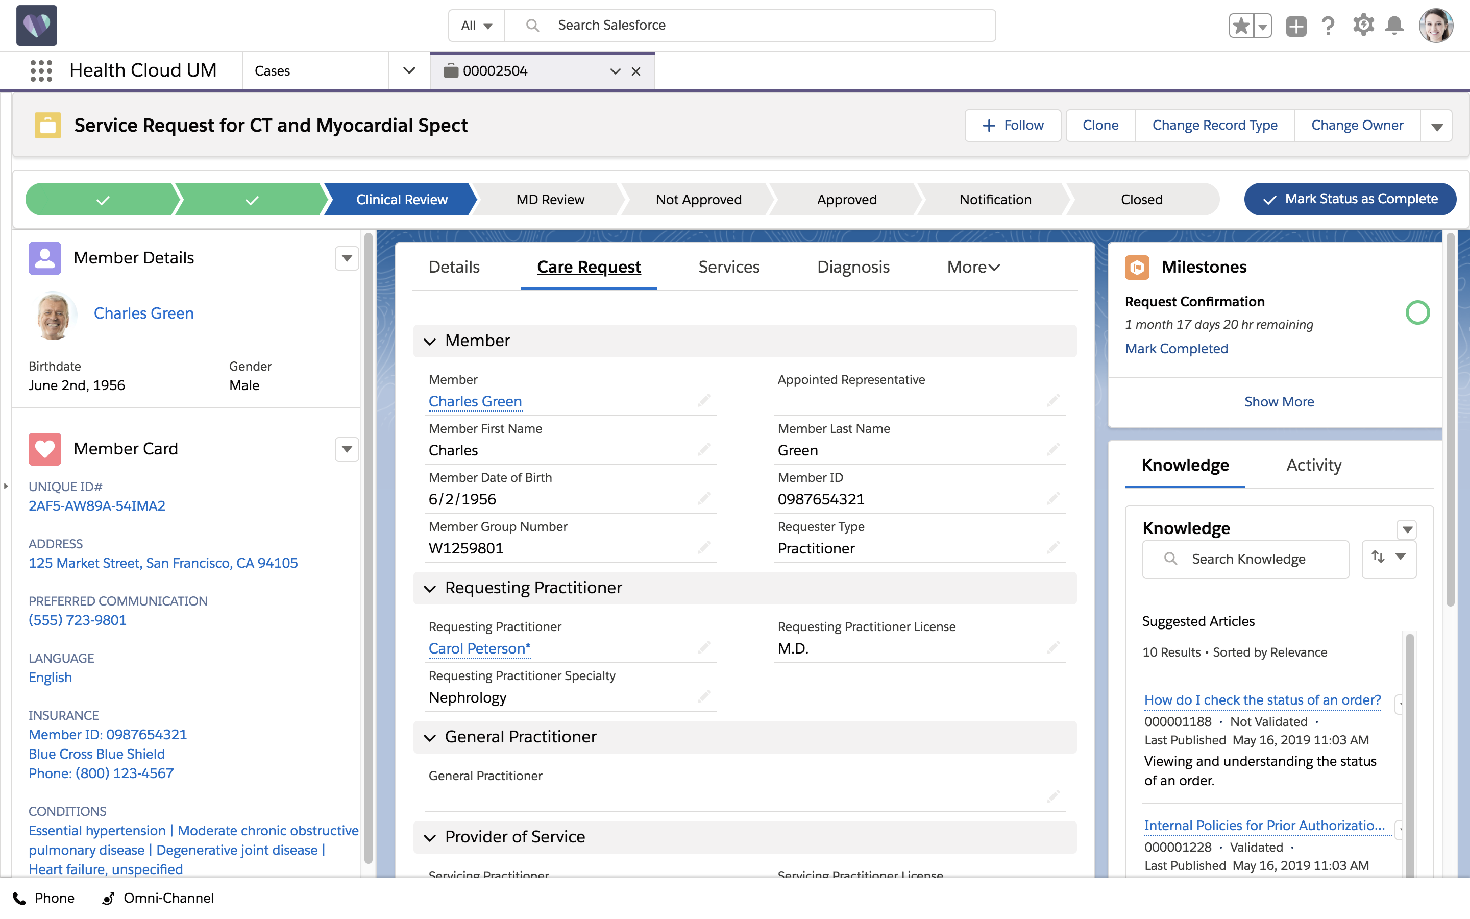Edit Member Last Name pencil icon

click(x=1052, y=449)
